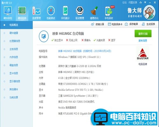159x127 pixels.
Task: Click the 映泰 H61MGC motherboard value
Action: (76, 72)
